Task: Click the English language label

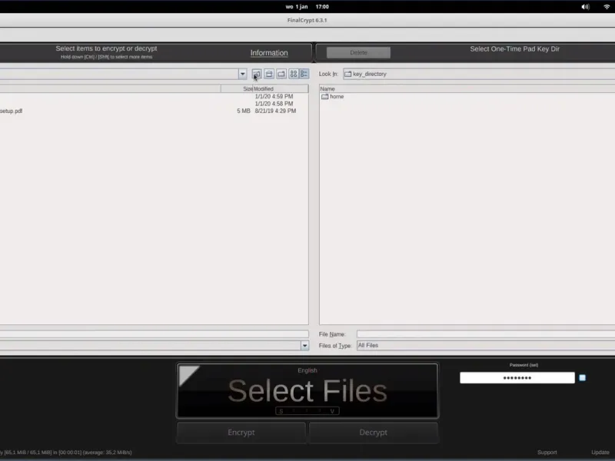Action: pyautogui.click(x=307, y=370)
